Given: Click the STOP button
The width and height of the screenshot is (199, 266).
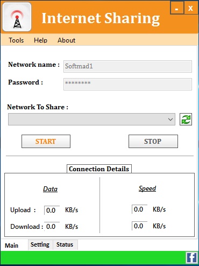Looking at the screenshot, I should 153,142.
